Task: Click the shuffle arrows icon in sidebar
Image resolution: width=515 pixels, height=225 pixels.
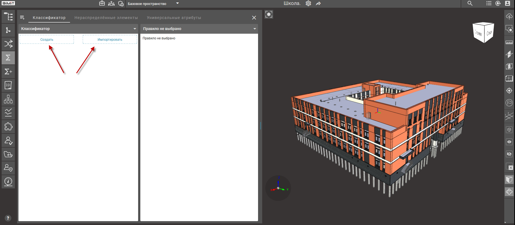Action: click(8, 44)
